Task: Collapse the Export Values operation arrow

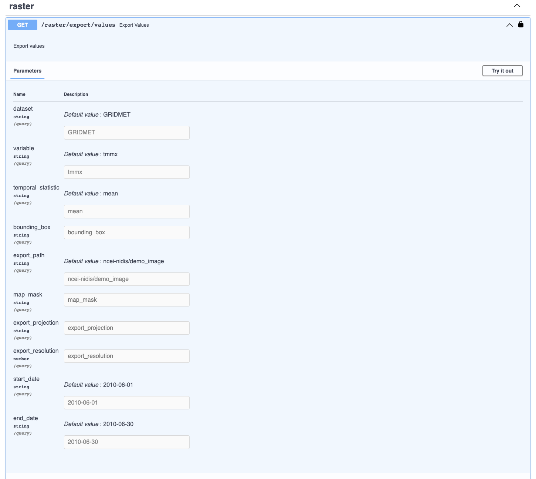Action: tap(509, 25)
